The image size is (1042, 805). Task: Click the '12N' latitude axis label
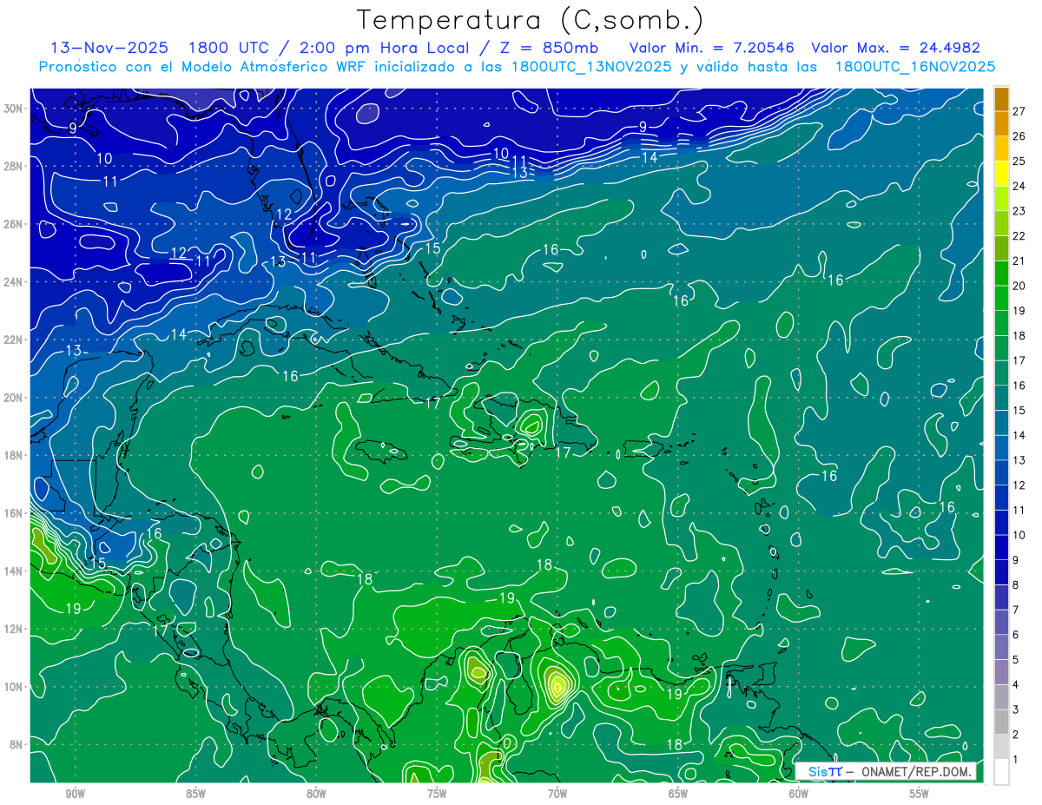(x=14, y=629)
